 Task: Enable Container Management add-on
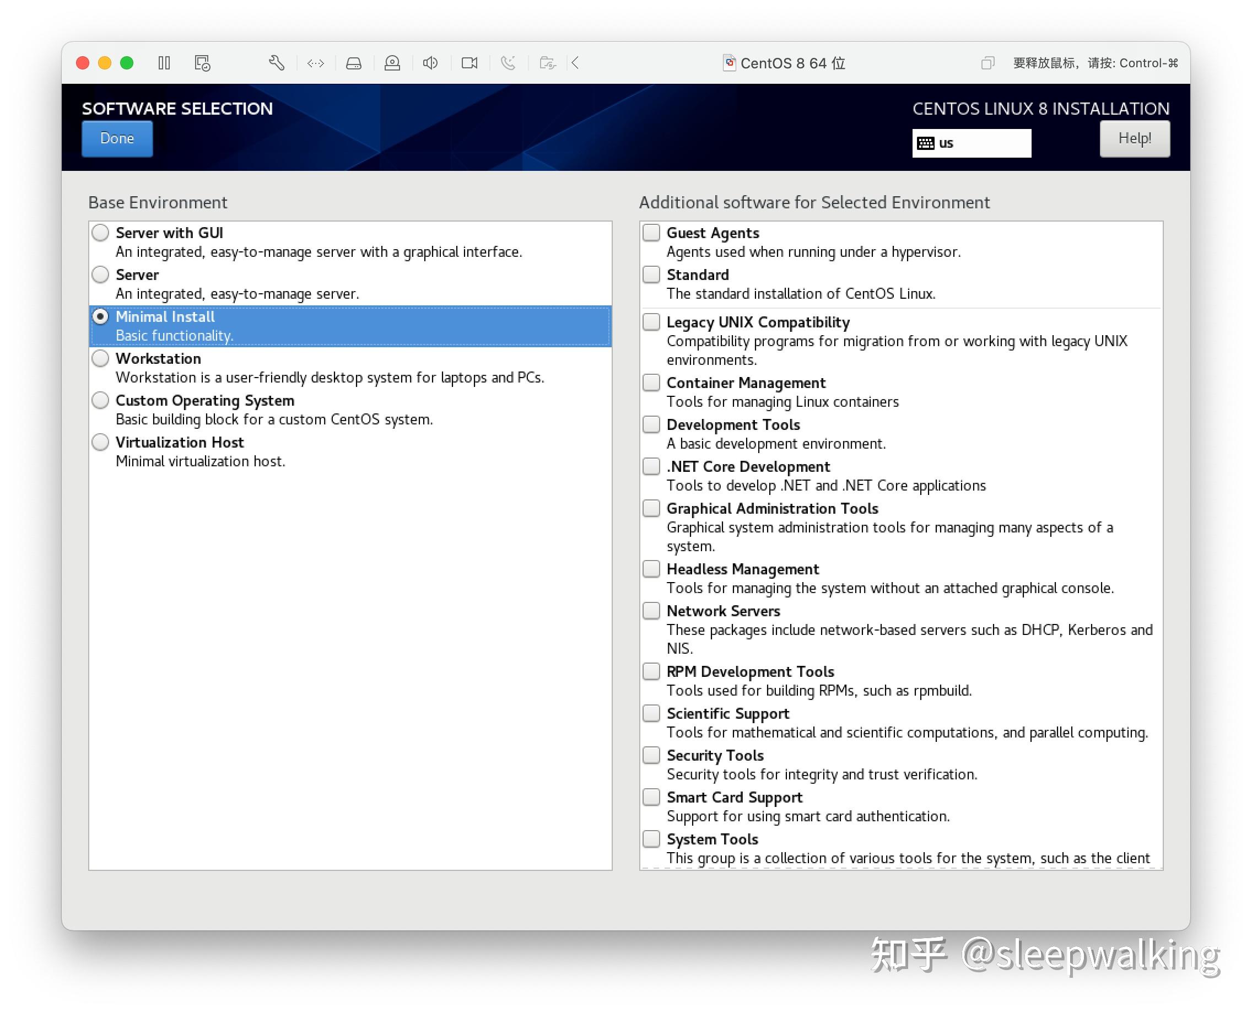(x=651, y=383)
